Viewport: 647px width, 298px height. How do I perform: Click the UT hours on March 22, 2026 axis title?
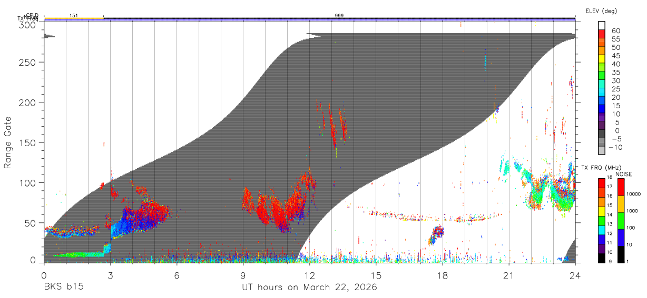pos(309,287)
